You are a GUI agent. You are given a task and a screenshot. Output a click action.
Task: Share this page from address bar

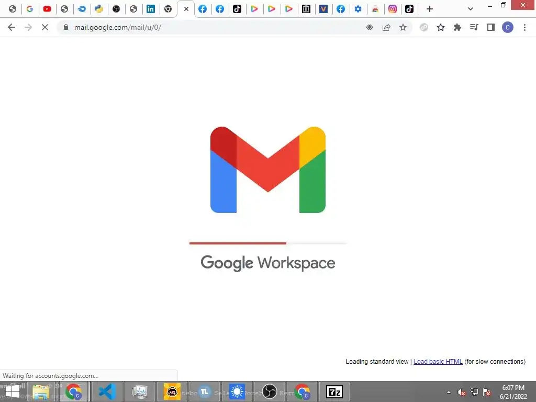click(x=386, y=27)
